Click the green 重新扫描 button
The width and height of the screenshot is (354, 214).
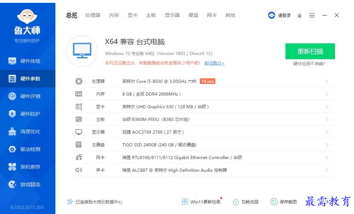(310, 51)
